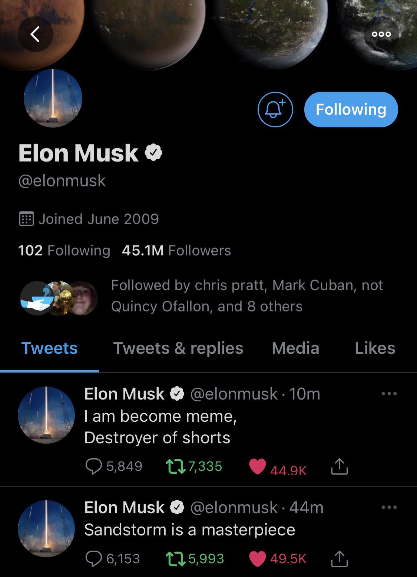Screen dimensions: 417x577
Task: Switch to the Media tab
Action: [x=295, y=348]
